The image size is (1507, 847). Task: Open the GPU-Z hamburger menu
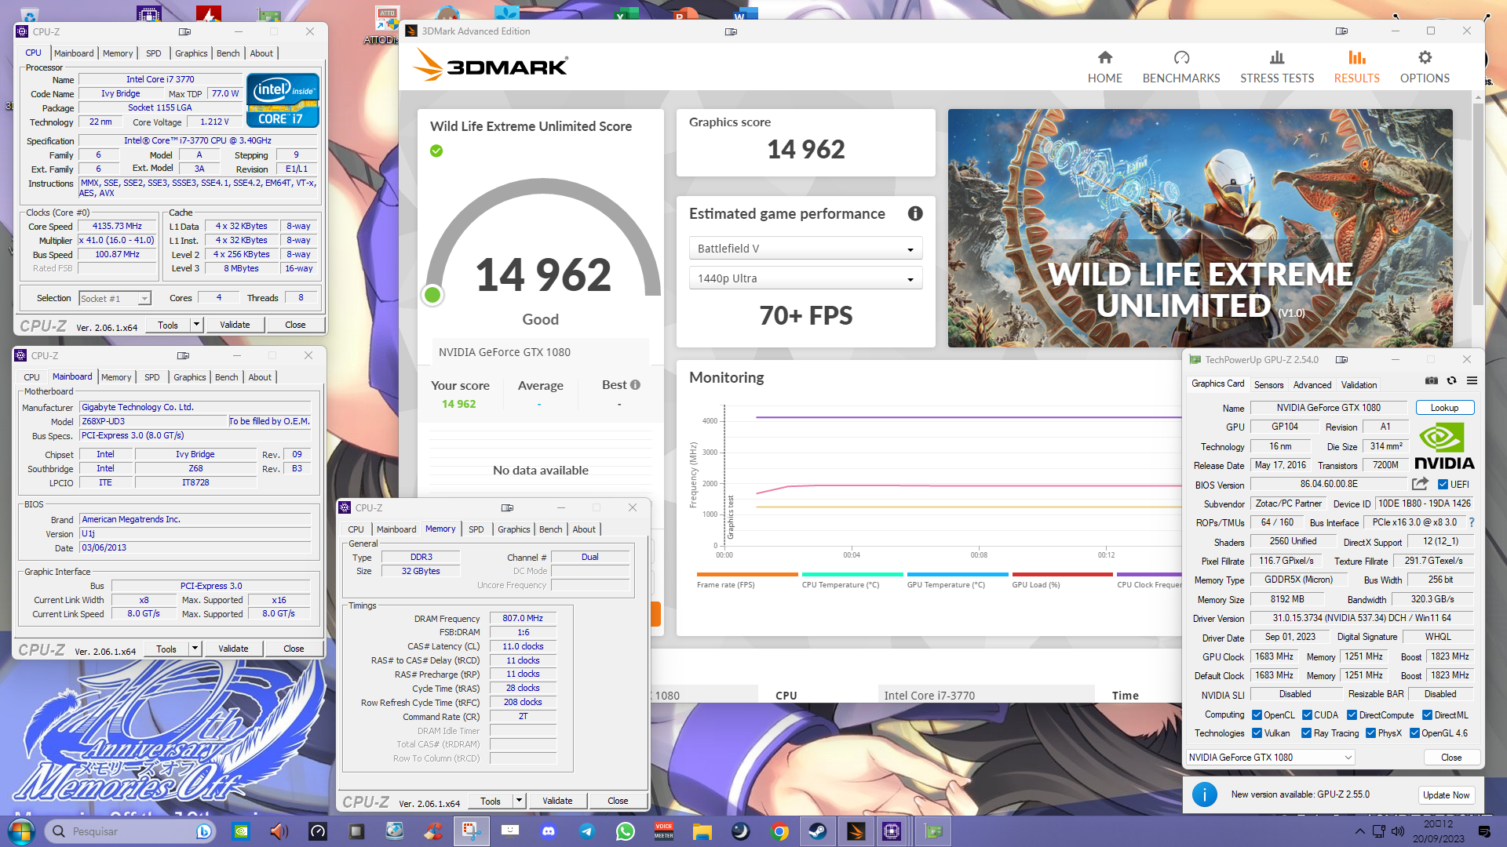(x=1472, y=381)
